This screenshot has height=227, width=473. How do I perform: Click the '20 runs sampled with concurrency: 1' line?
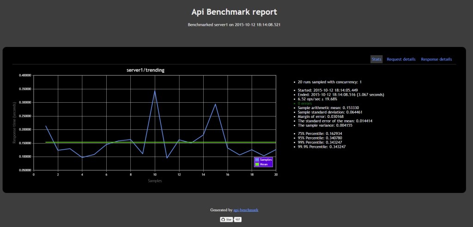click(329, 82)
